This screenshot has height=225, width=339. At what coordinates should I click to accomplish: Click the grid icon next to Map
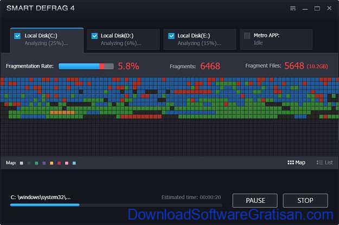[291, 162]
